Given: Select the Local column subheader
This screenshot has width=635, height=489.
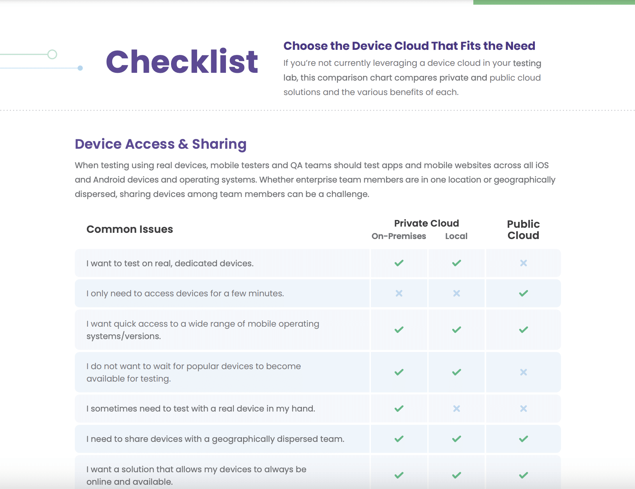Looking at the screenshot, I should click(x=456, y=236).
